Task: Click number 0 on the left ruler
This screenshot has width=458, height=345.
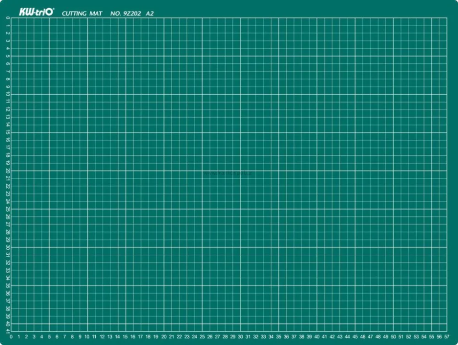Action: pyautogui.click(x=8, y=18)
